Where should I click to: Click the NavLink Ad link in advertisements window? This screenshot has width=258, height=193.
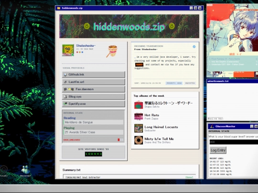click(x=215, y=119)
